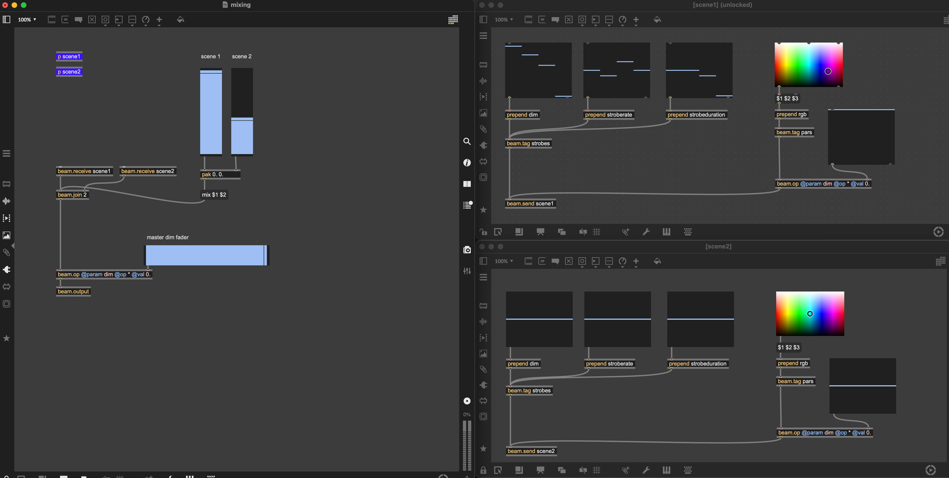Open zoom 100% dropdown in scene2 window

click(x=504, y=261)
